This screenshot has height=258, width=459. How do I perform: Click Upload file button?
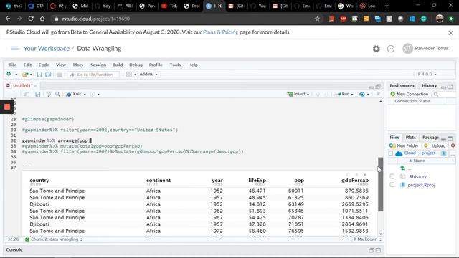pos(435,145)
